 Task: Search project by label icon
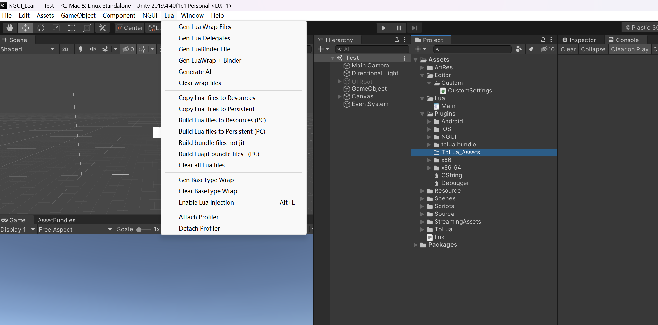click(x=531, y=49)
